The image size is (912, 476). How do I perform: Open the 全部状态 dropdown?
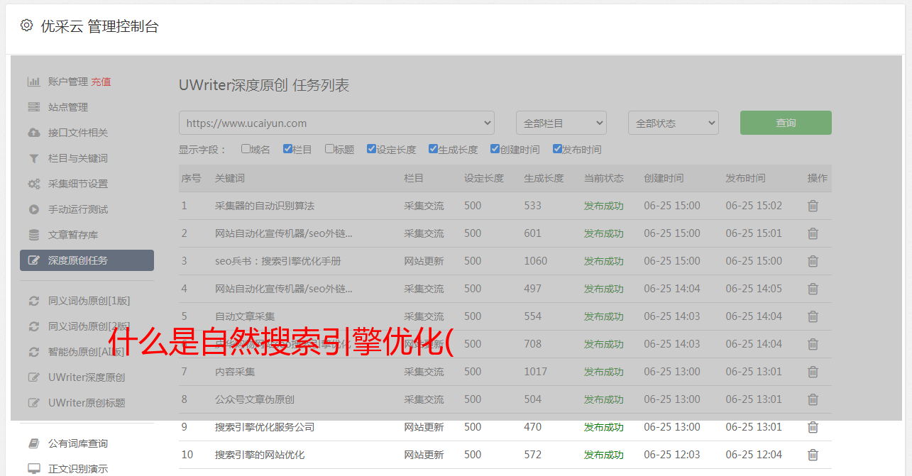pyautogui.click(x=674, y=123)
